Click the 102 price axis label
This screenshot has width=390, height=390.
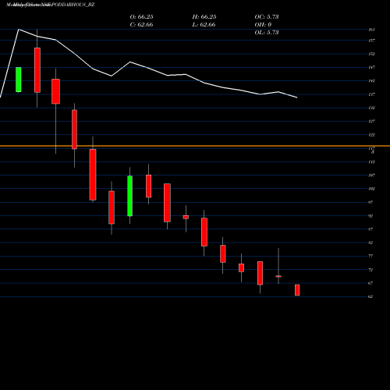(x=372, y=189)
